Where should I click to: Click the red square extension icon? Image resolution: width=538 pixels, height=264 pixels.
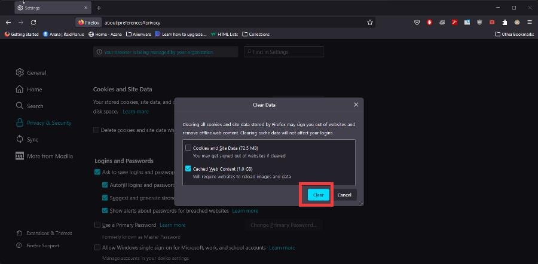(x=454, y=22)
